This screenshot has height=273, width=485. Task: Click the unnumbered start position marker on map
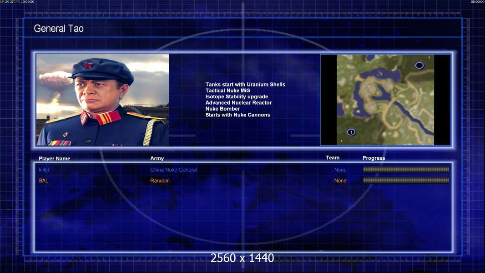tap(419, 65)
